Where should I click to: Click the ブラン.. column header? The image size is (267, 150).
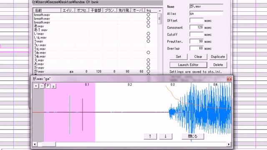(110, 10)
